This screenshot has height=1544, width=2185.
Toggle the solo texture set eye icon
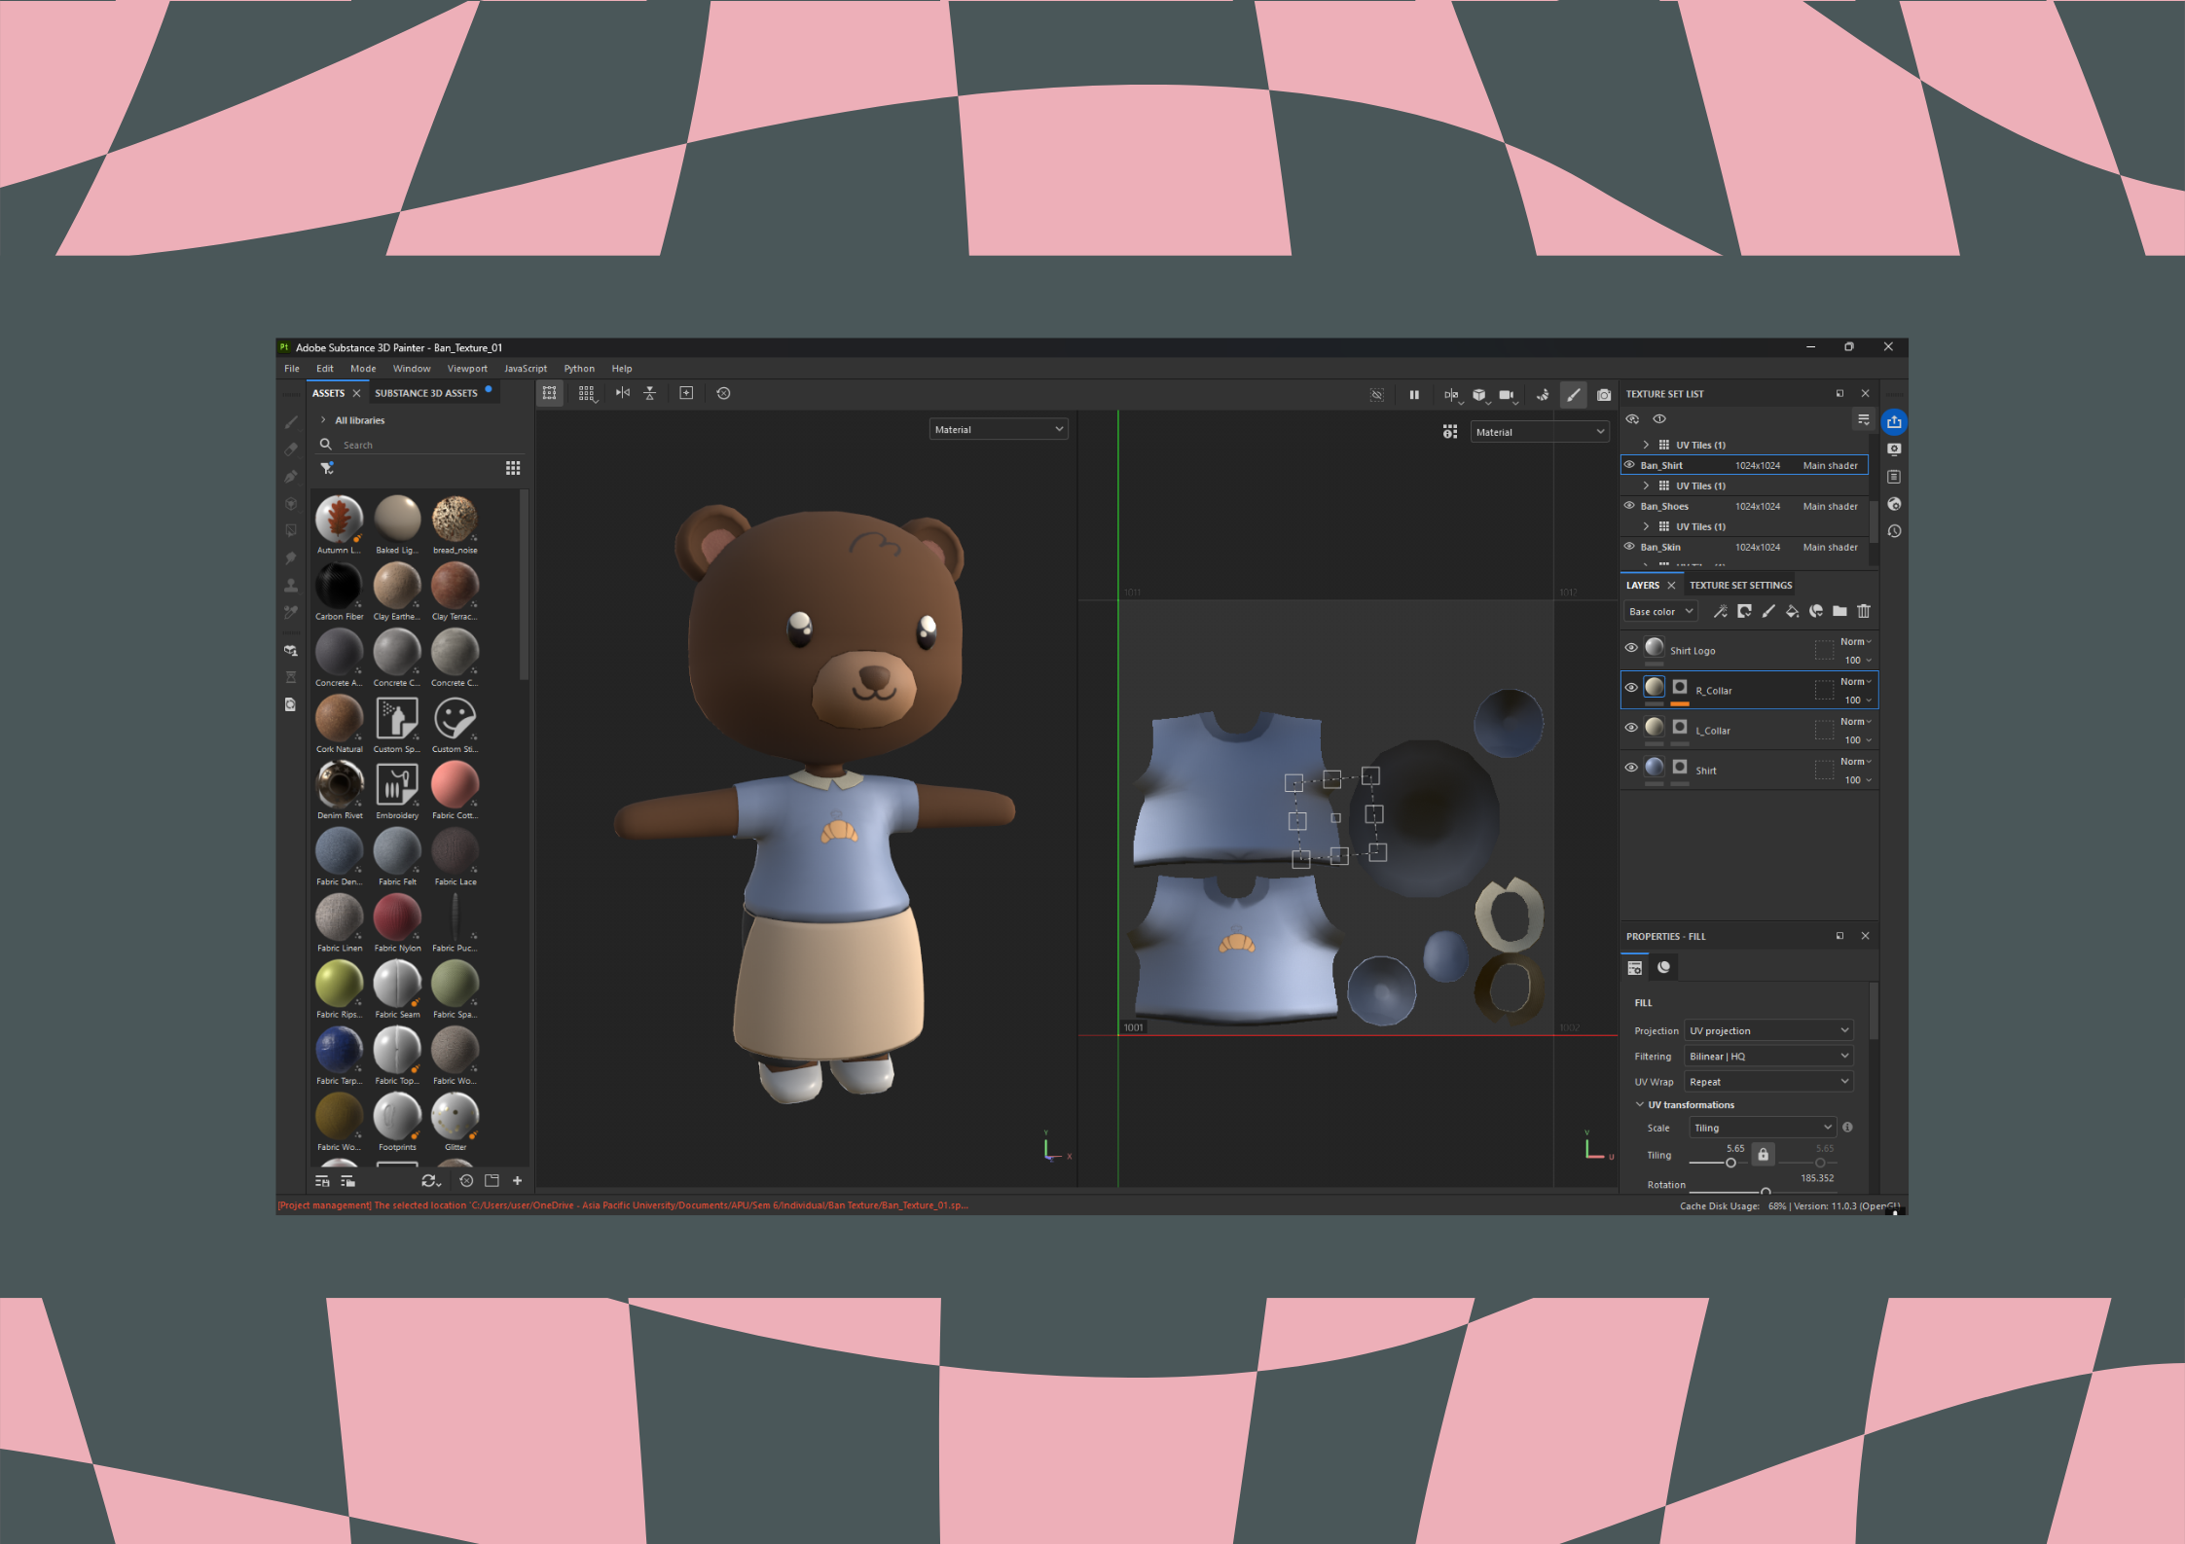(1659, 419)
